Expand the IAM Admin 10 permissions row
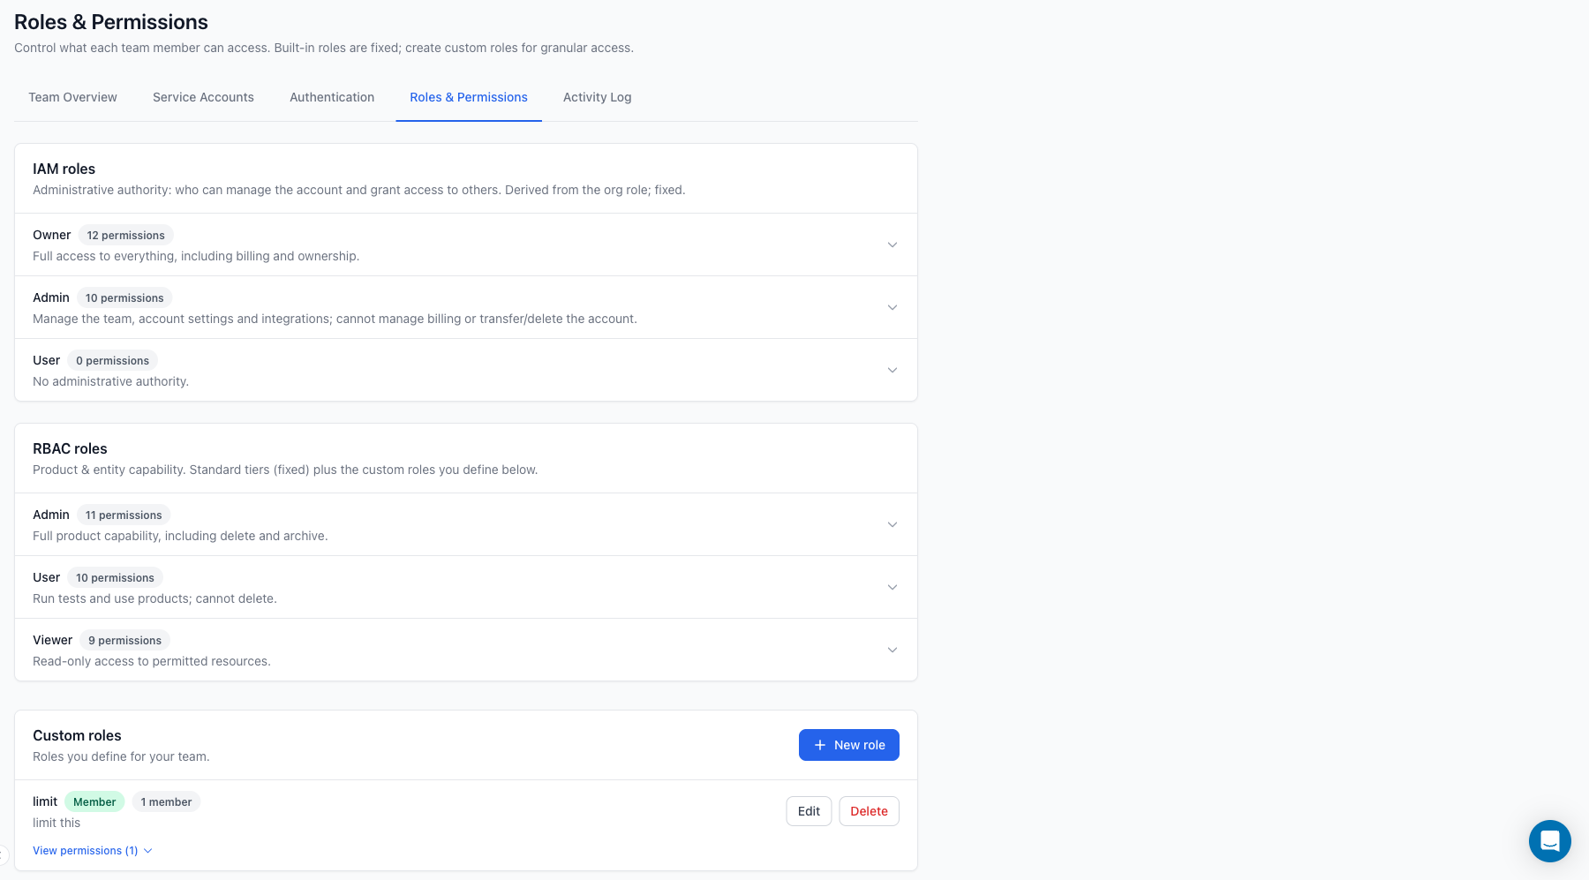Viewport: 1589px width, 880px height. [466, 307]
